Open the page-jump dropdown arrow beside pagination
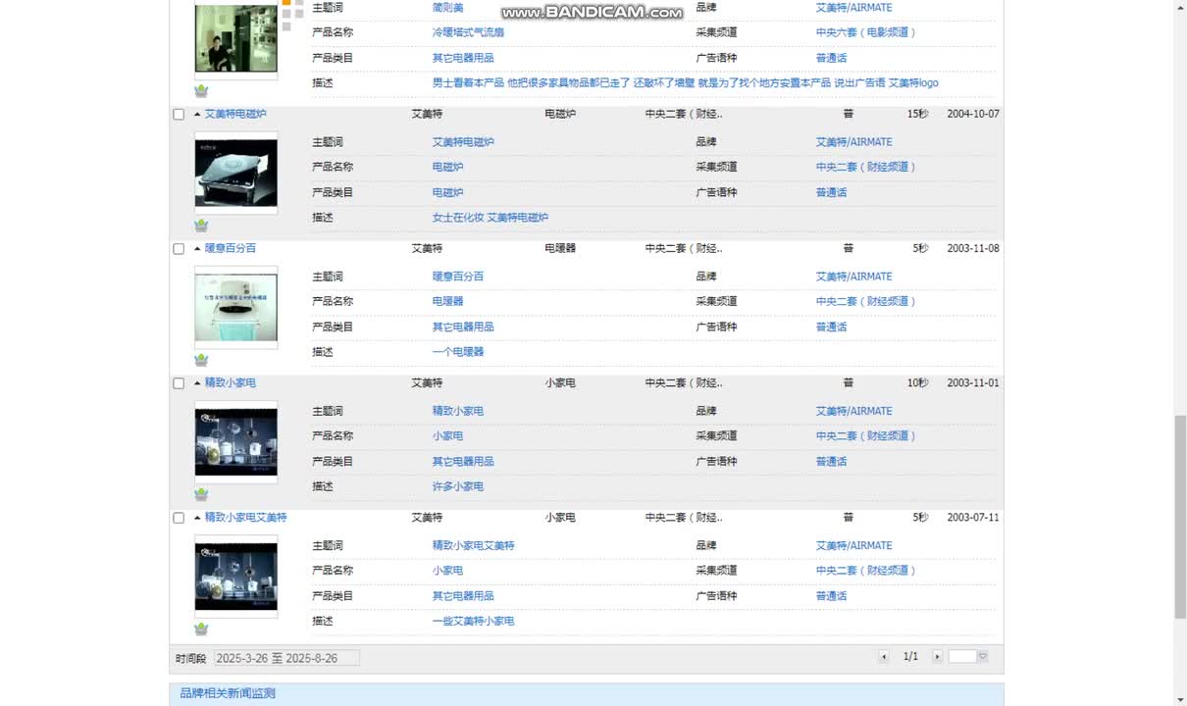1187x706 pixels. pyautogui.click(x=983, y=657)
